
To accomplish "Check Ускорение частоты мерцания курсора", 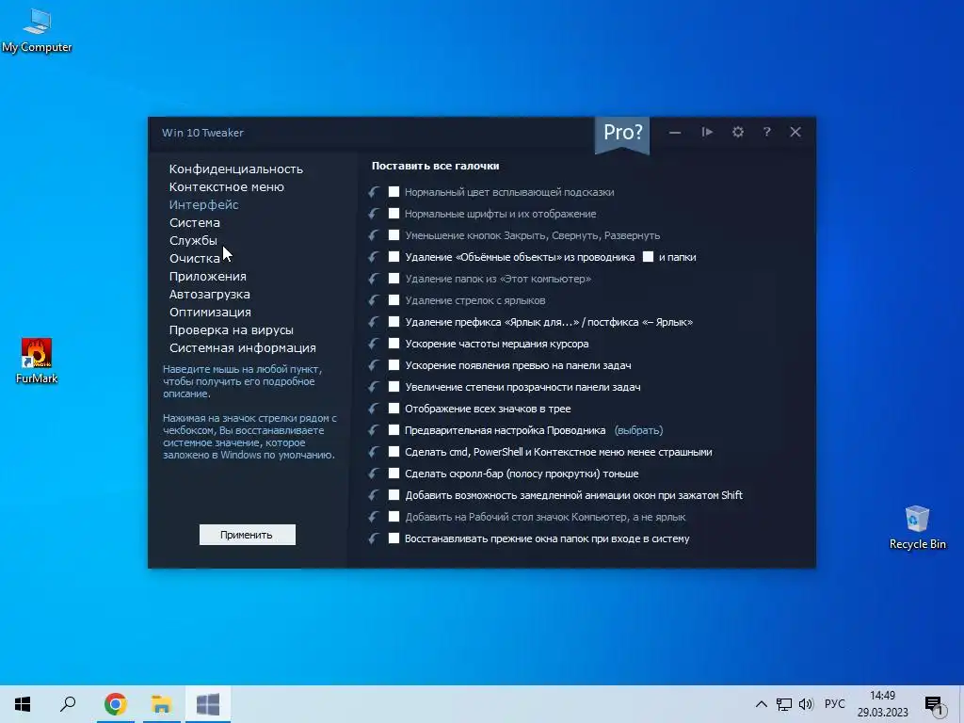I will [x=394, y=344].
